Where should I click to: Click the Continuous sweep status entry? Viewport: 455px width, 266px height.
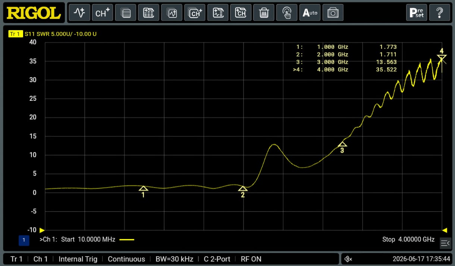coord(126,259)
